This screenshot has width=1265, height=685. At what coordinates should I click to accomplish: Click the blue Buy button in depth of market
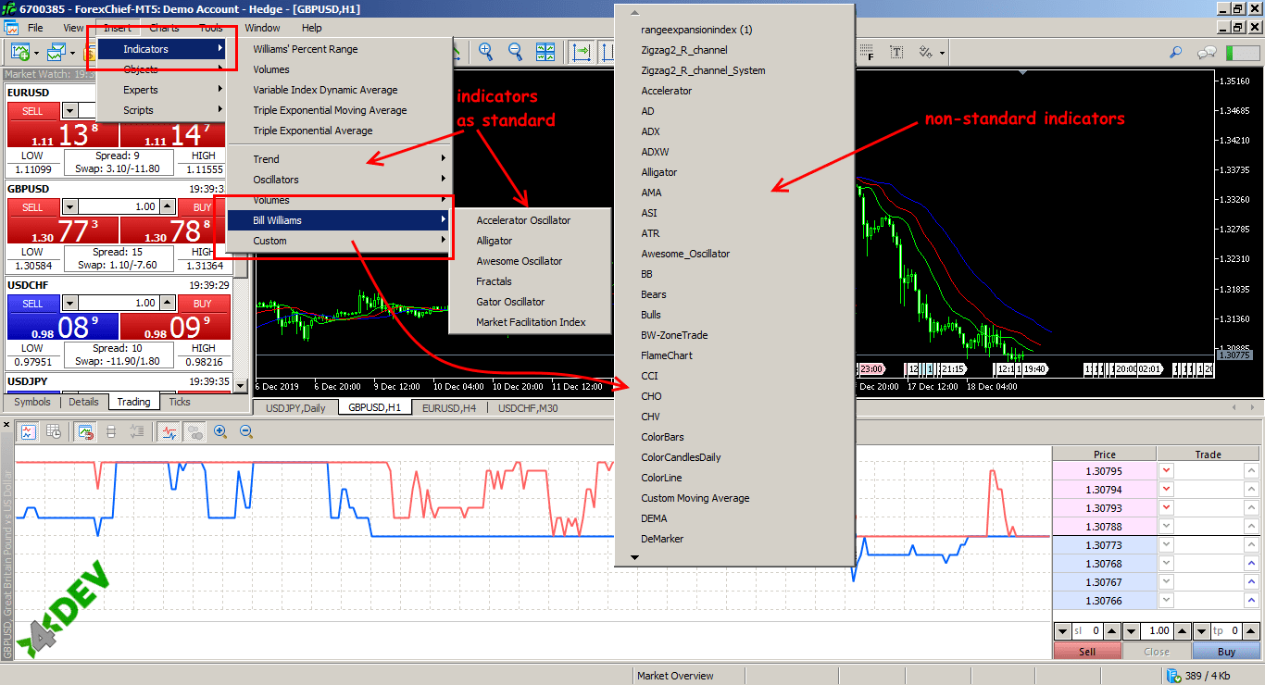click(1226, 651)
